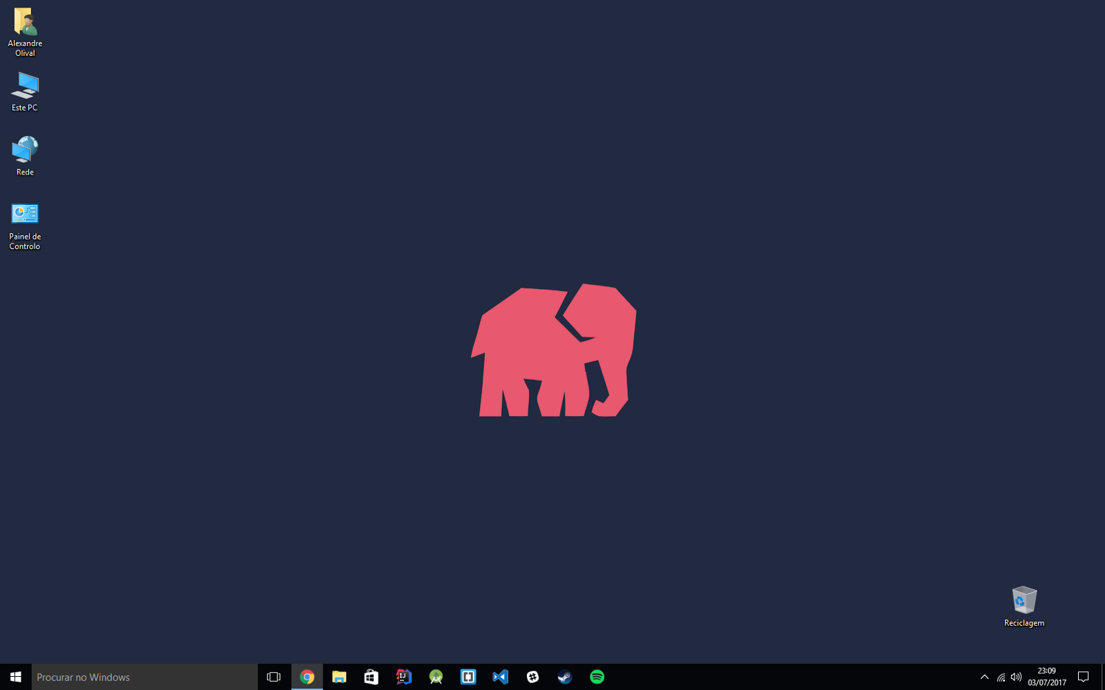Open Spotify from the taskbar
Image resolution: width=1105 pixels, height=690 pixels.
[x=597, y=677]
